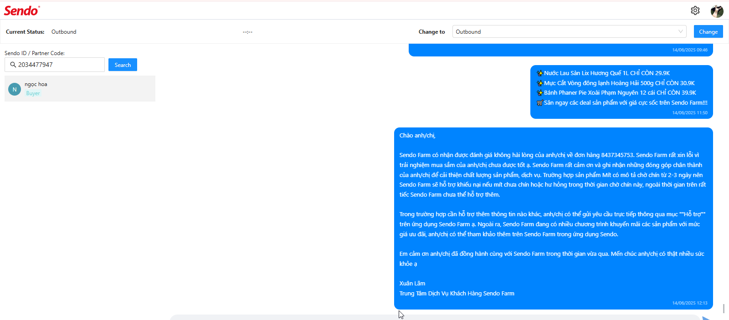Click the Chào anh/chị greeting text

coord(417,135)
